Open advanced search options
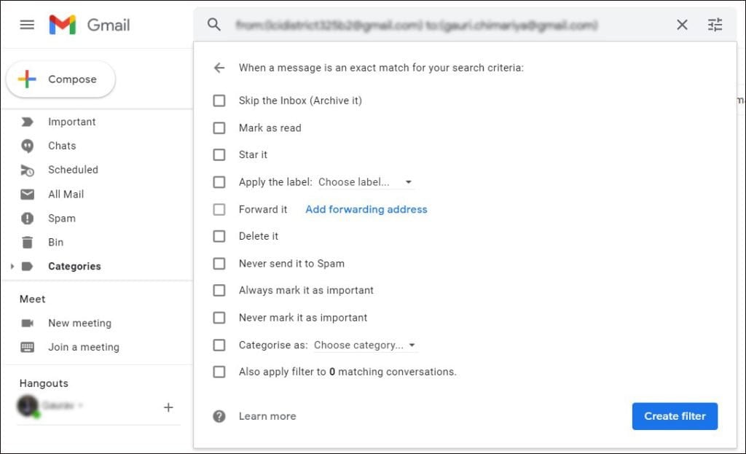The width and height of the screenshot is (746, 454). pos(715,24)
